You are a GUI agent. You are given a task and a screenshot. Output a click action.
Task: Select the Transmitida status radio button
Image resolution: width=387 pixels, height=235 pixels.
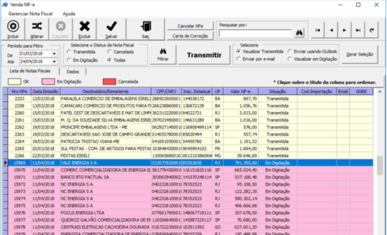coord(69,52)
